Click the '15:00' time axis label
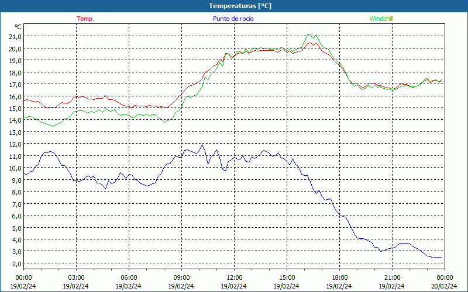 tap(287, 278)
